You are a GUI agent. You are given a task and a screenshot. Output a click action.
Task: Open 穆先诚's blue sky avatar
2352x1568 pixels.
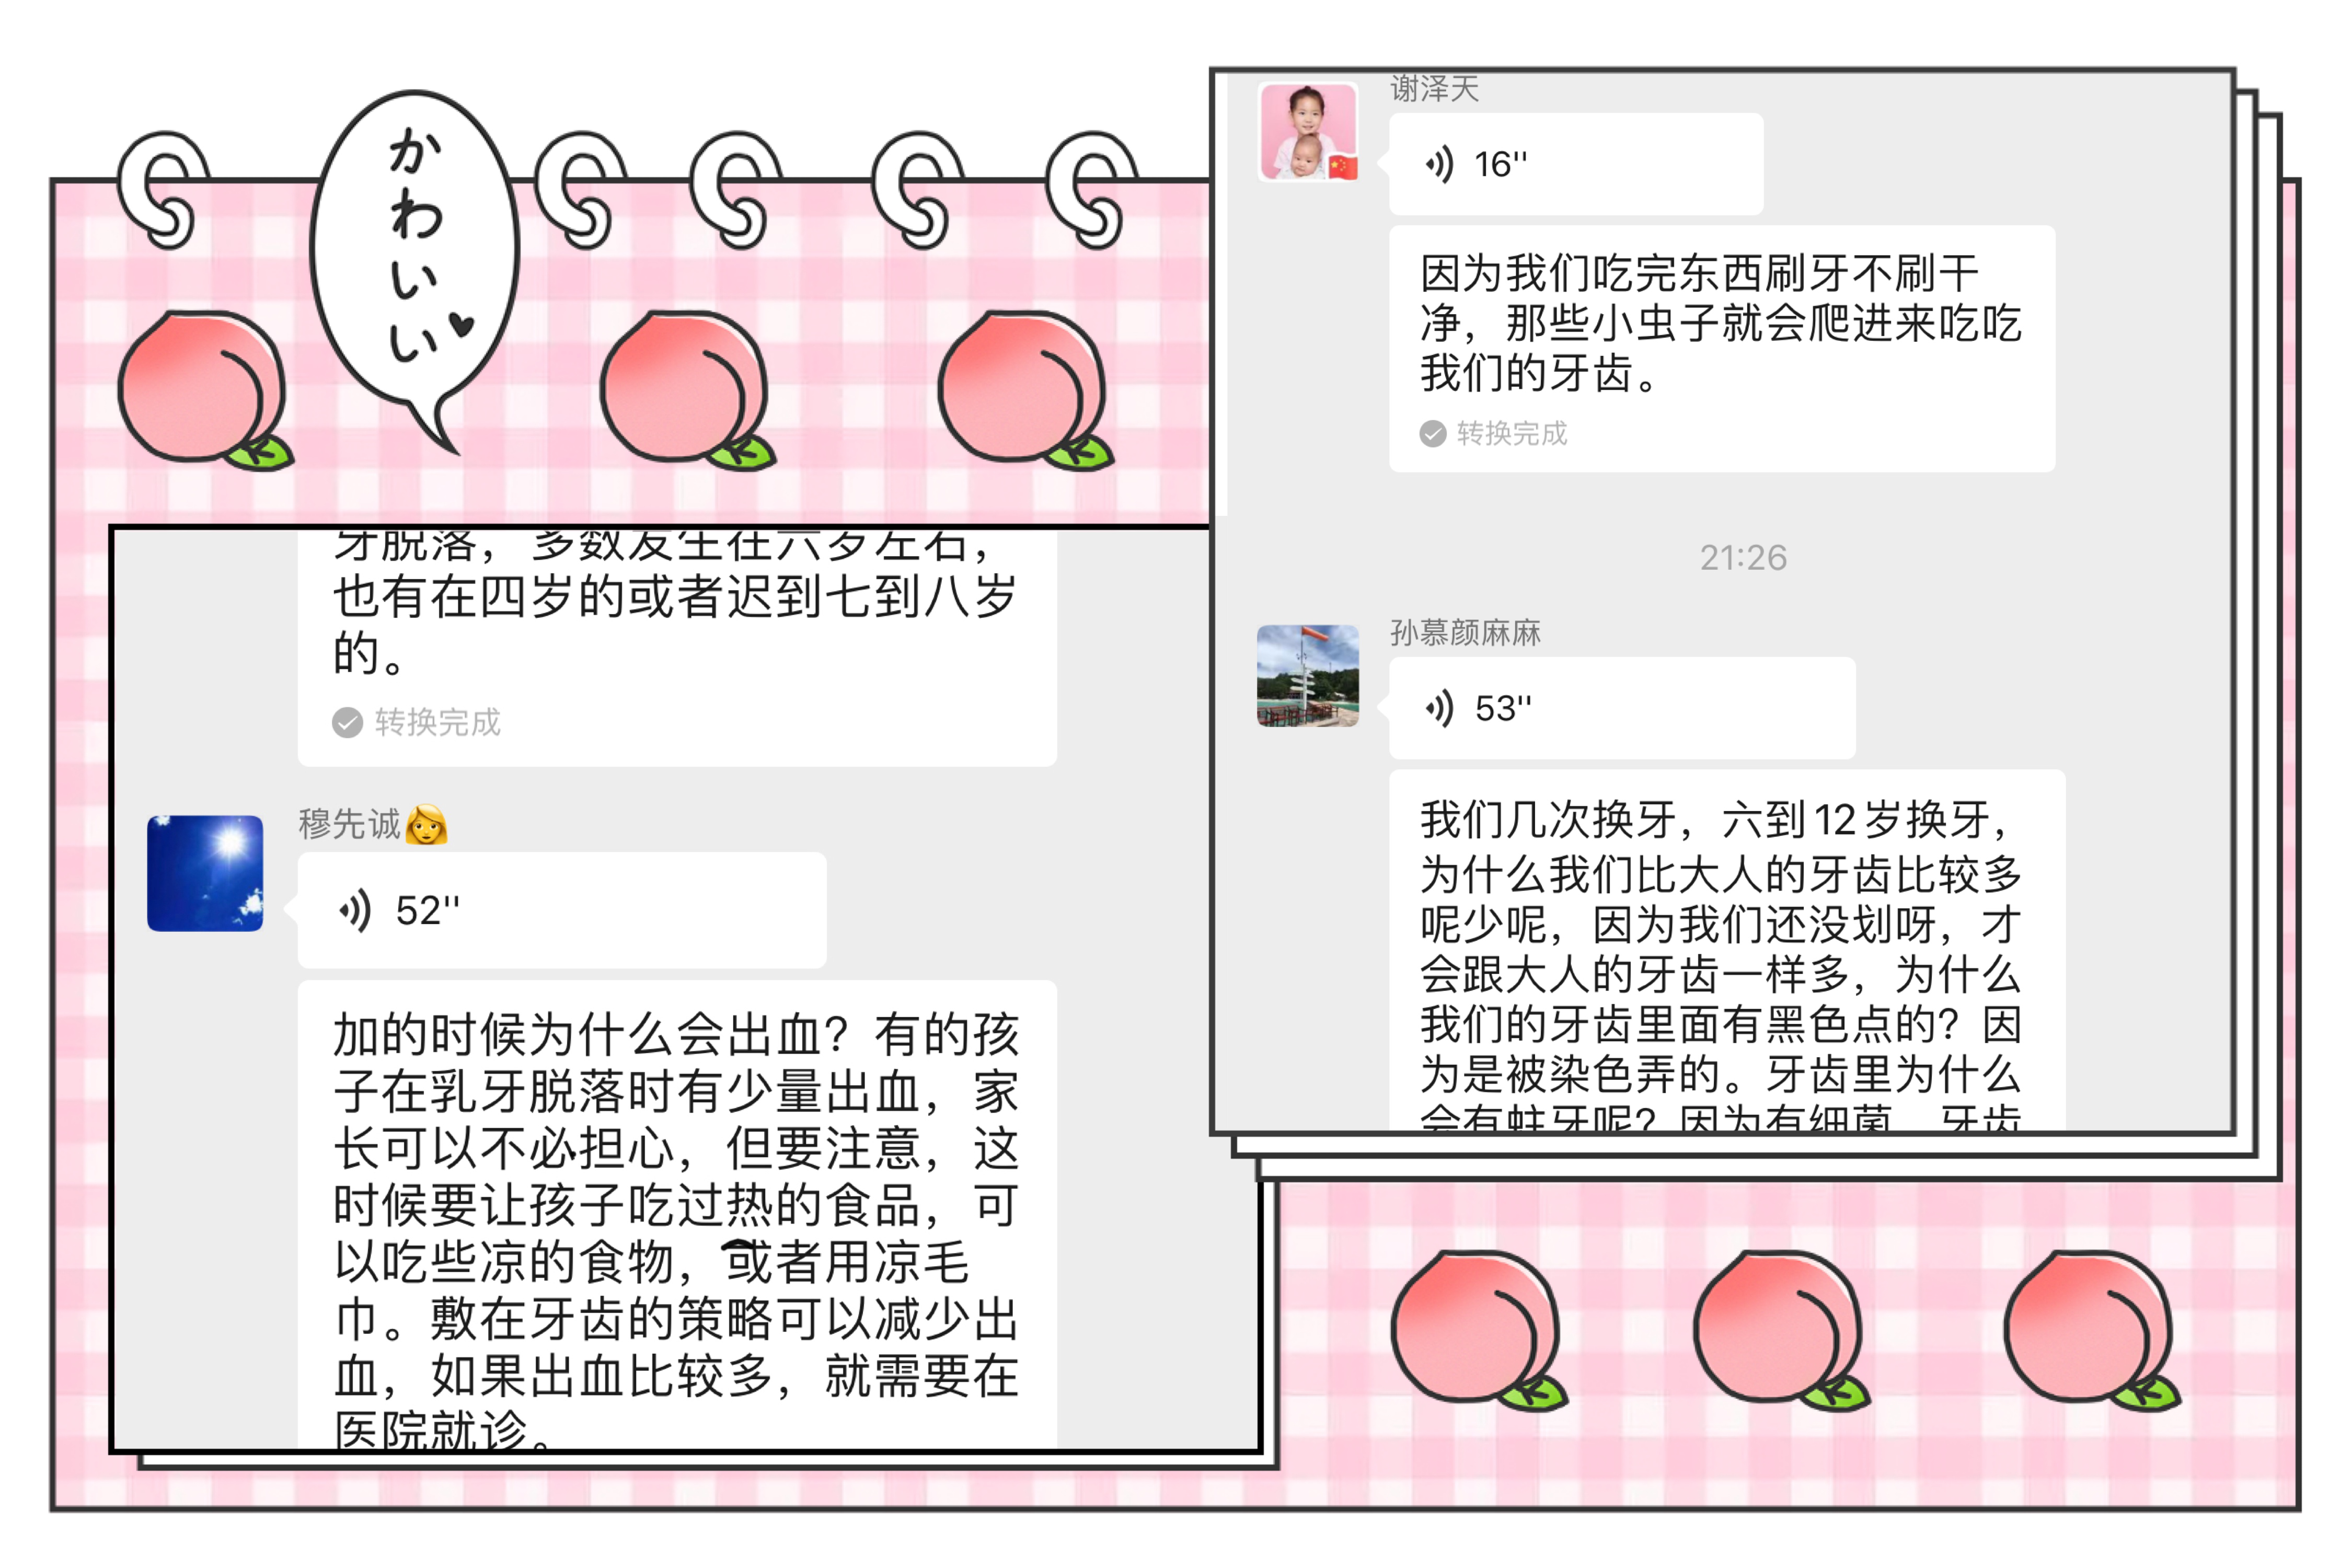click(x=205, y=873)
